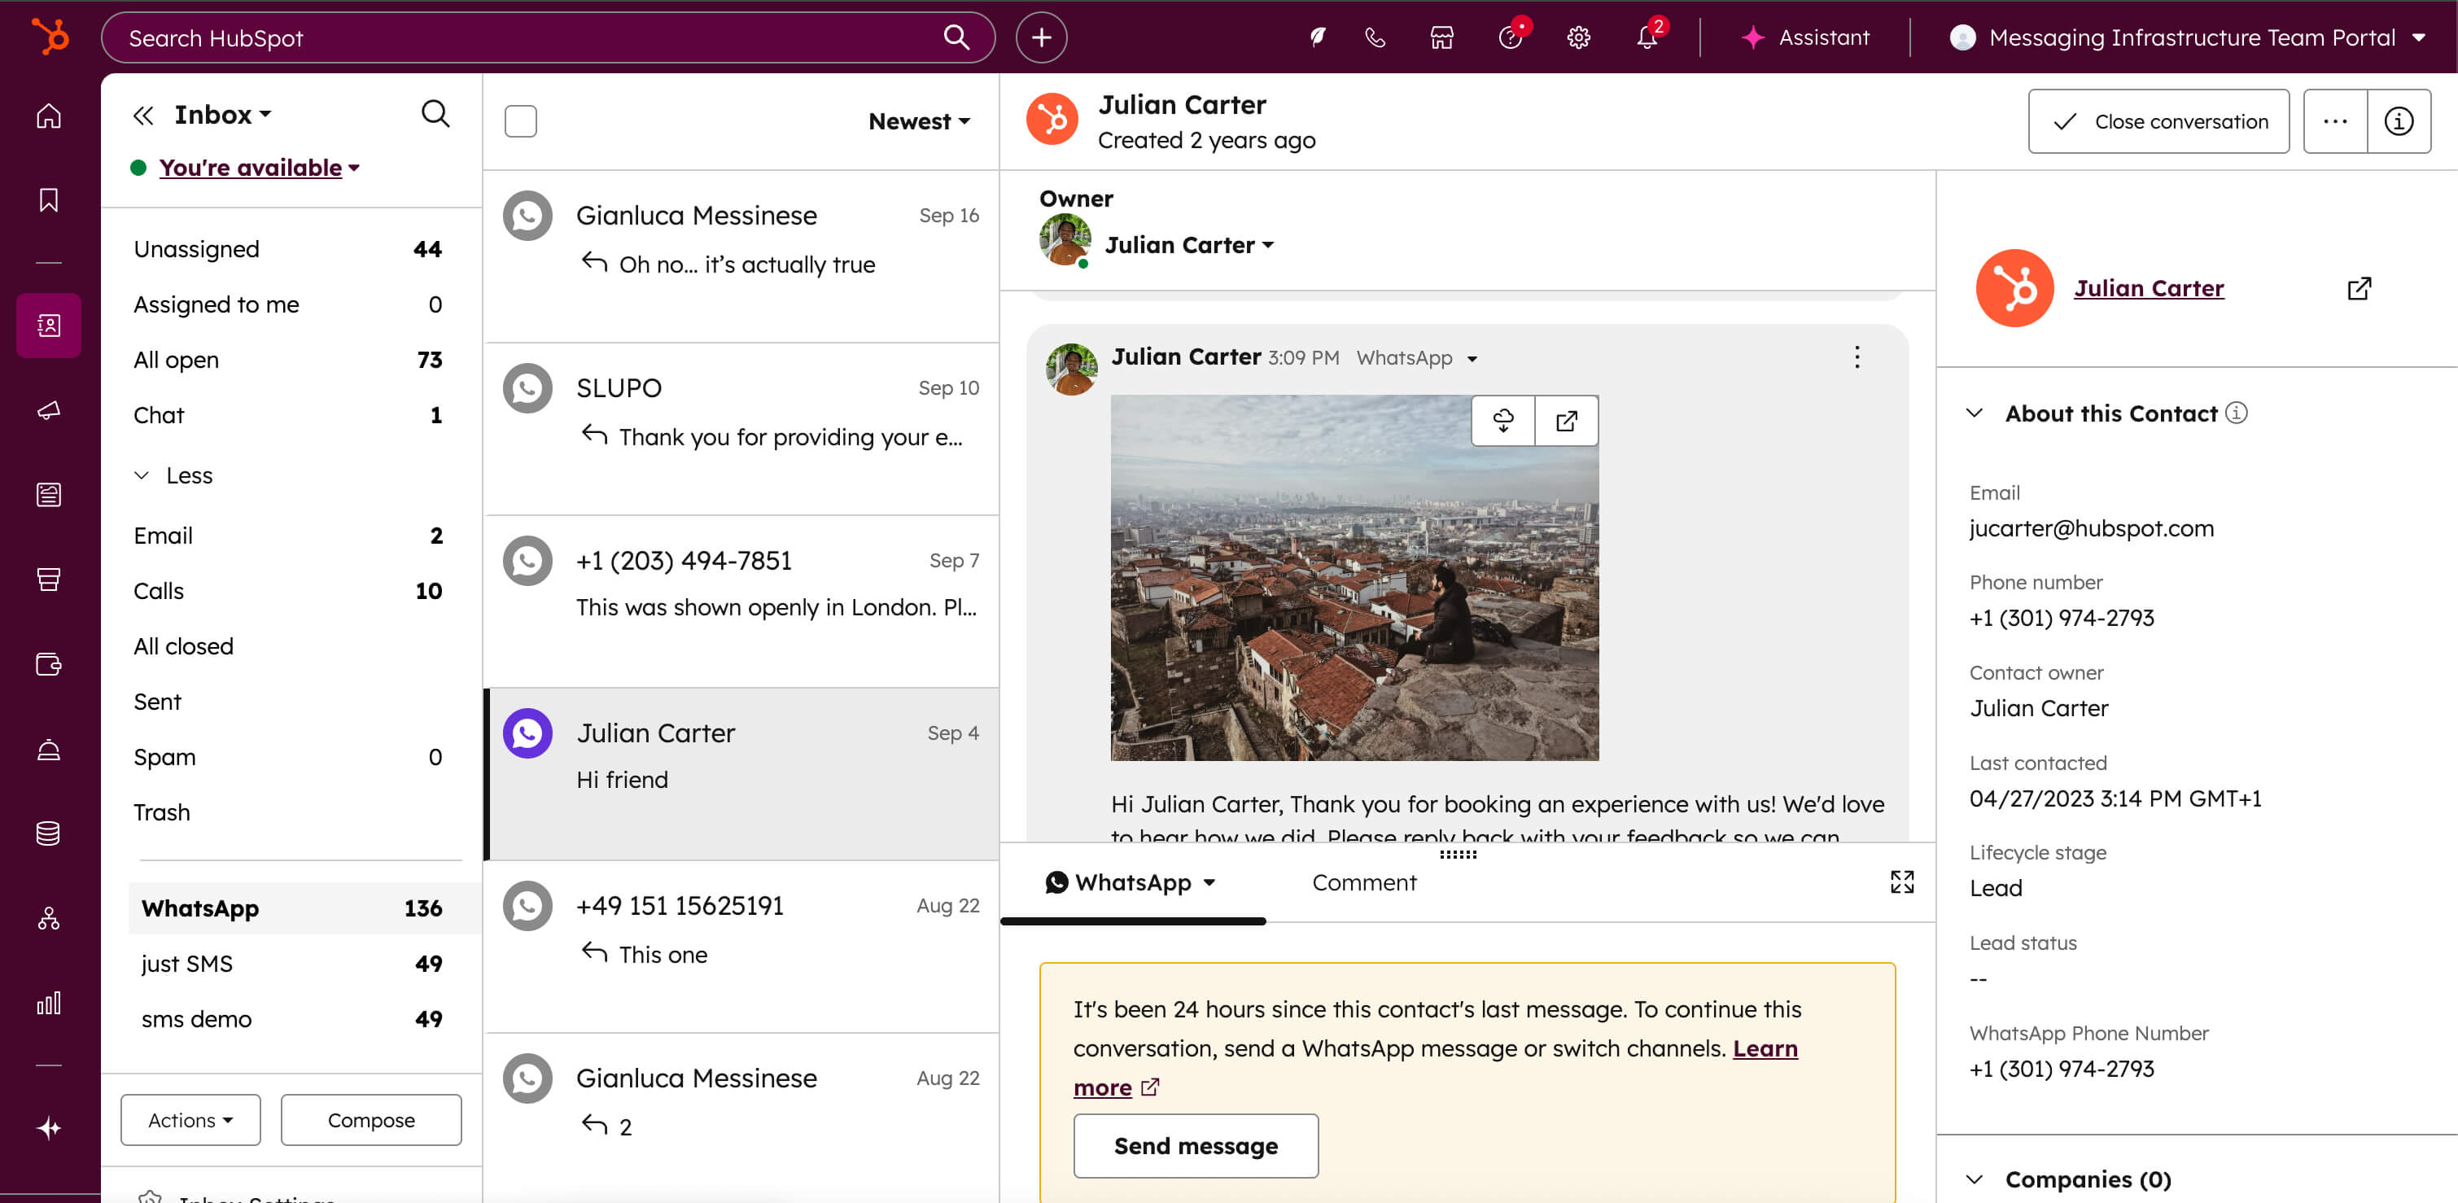Open notifications bell icon
This screenshot has height=1203, width=2458.
click(x=1647, y=38)
